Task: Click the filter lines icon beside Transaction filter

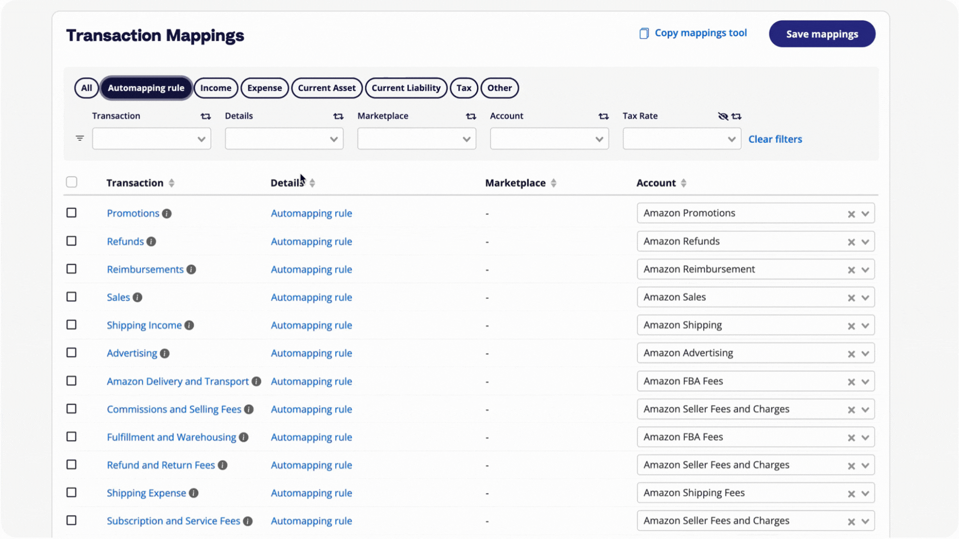Action: point(80,138)
